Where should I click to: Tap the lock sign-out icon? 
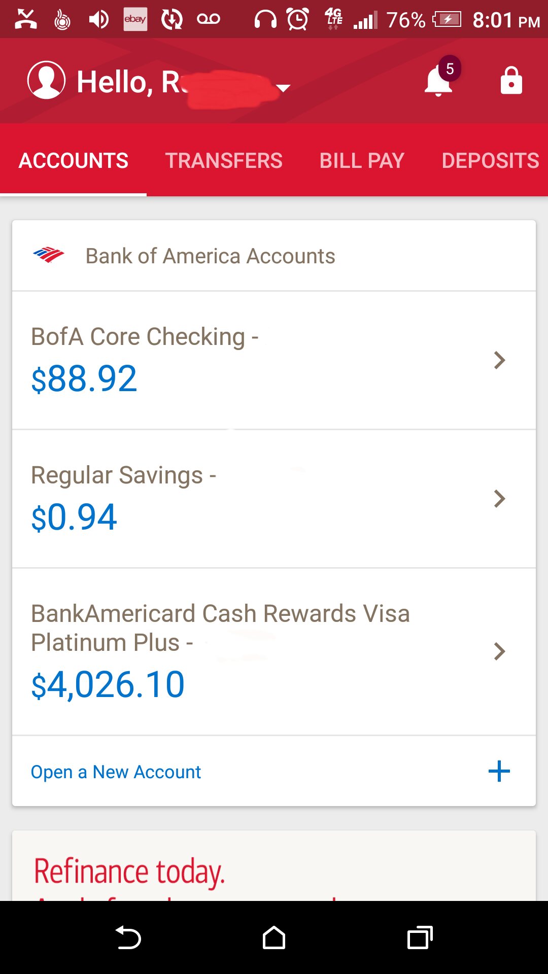(511, 80)
